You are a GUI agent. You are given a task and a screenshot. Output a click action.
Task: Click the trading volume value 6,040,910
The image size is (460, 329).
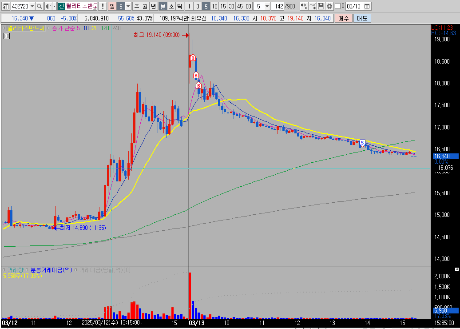(96, 18)
